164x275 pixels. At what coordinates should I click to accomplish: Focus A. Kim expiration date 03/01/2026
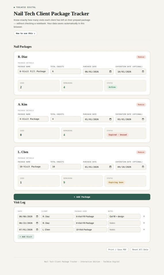(x=131, y=119)
